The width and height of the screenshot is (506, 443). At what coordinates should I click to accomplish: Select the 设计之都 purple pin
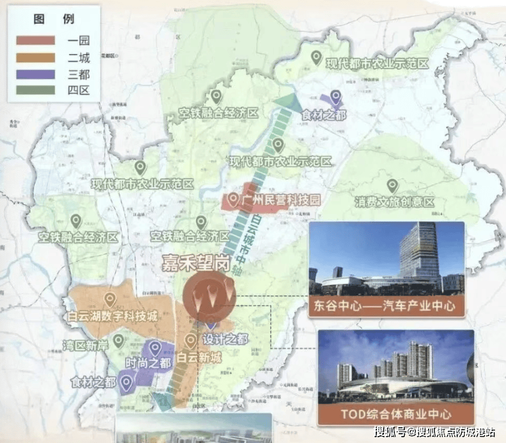pos(211,327)
